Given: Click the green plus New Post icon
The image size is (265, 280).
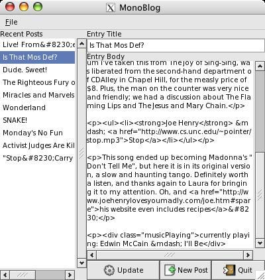Looking at the screenshot, I should pos(170,270).
